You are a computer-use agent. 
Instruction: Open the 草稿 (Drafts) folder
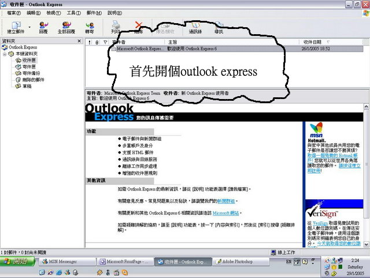27,86
